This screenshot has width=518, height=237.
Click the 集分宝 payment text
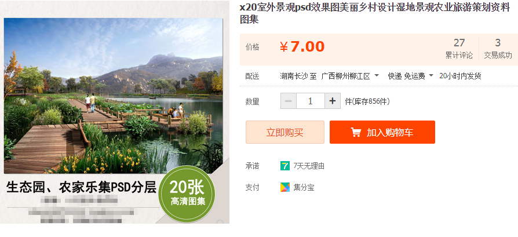click(304, 188)
